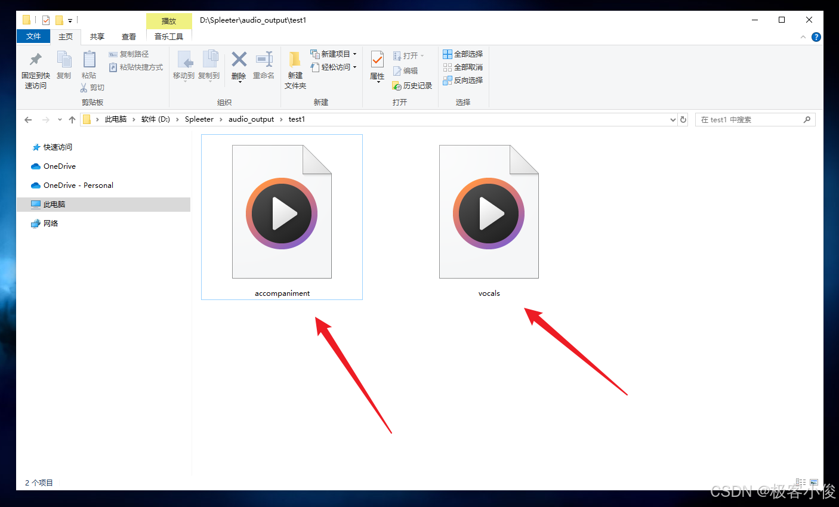
Task: Click the search box for test1
Action: coord(755,119)
